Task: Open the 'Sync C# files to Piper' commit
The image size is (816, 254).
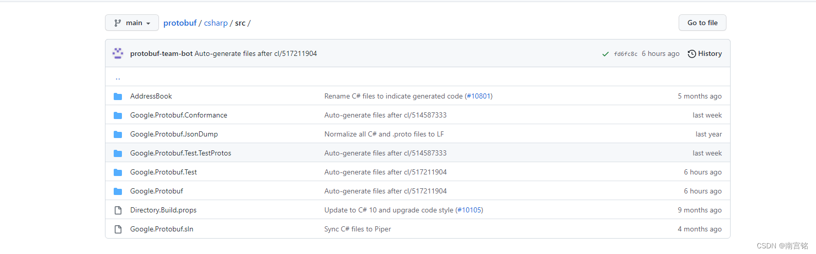Action: click(x=358, y=229)
